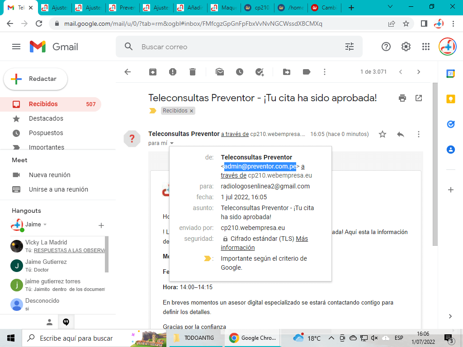This screenshot has height=347, width=463.
Task: Open Google Keep side panel
Action: tap(451, 99)
